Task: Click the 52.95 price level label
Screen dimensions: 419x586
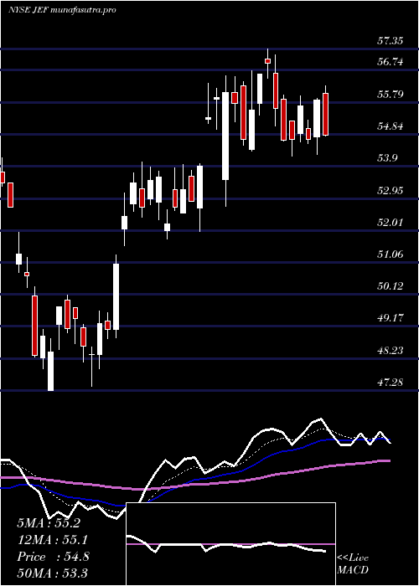Action: coord(391,191)
